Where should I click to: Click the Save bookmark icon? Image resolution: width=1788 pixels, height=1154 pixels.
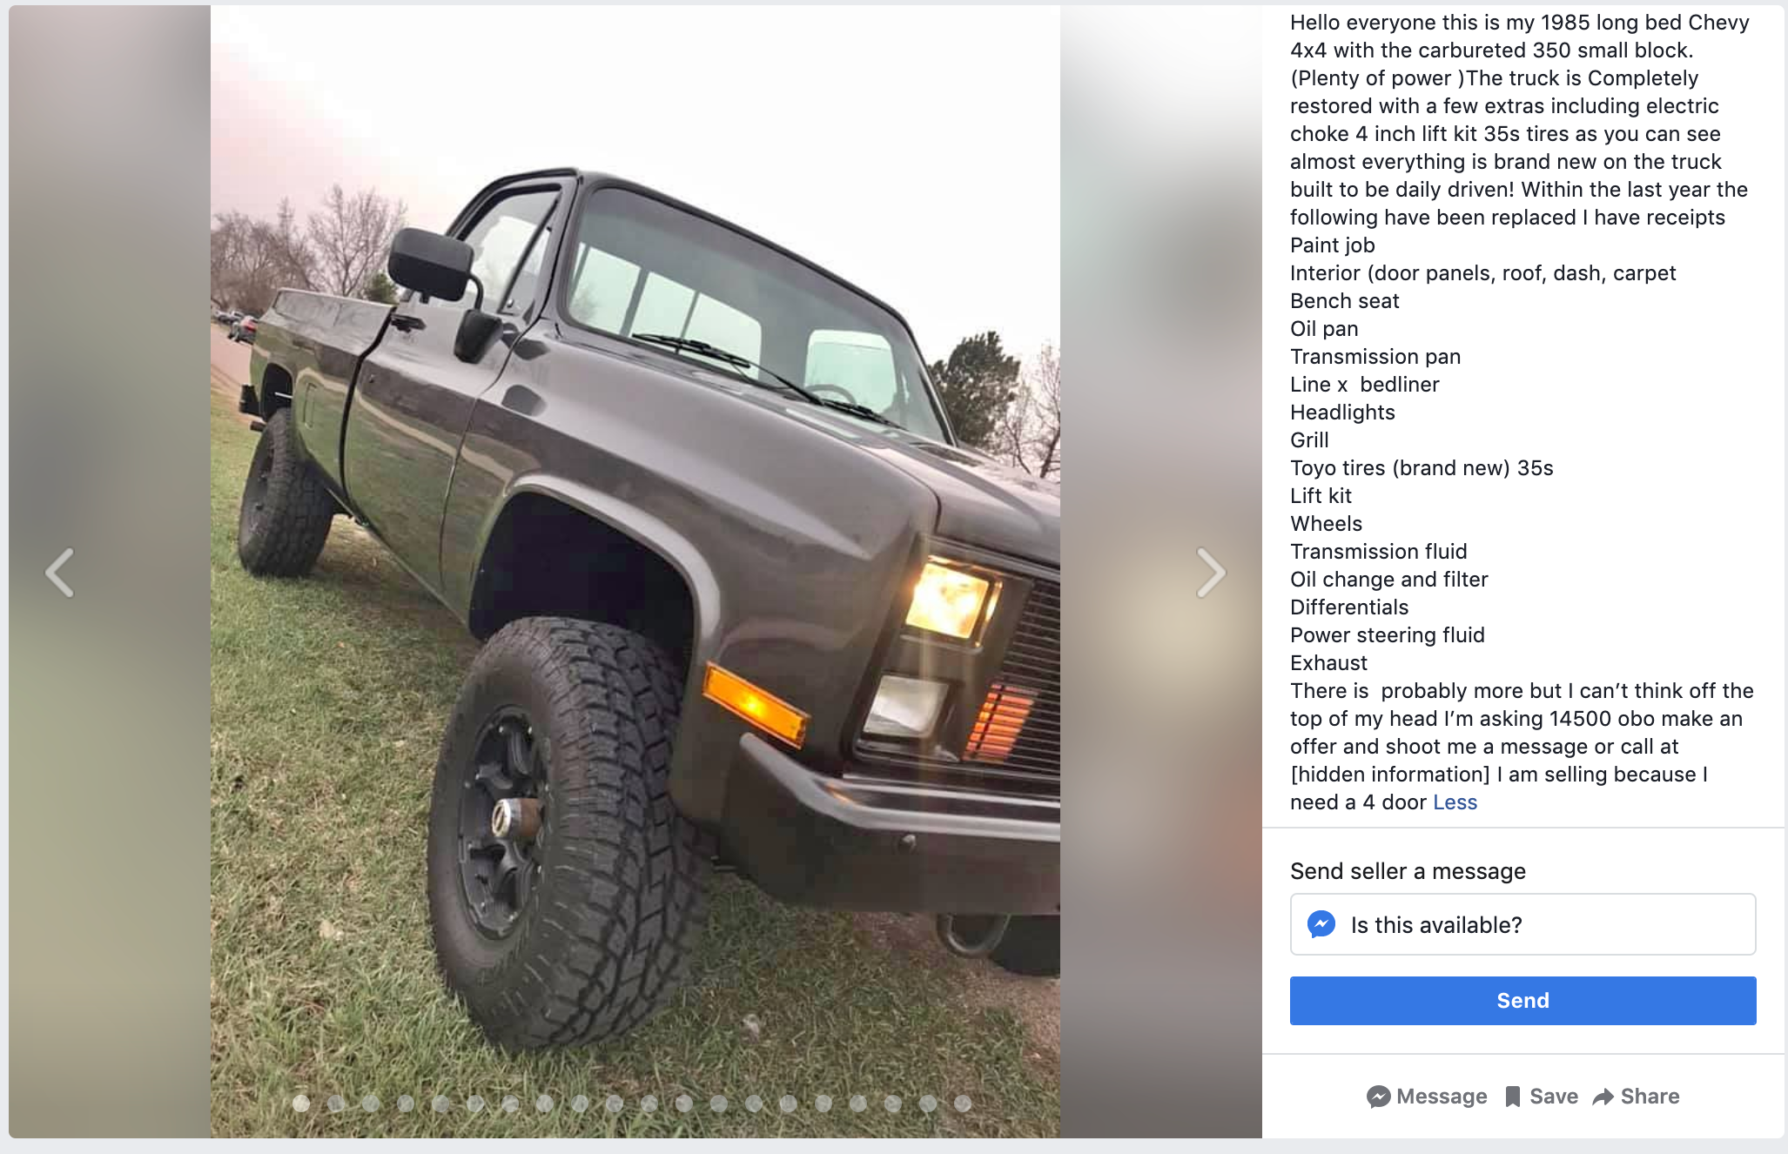(1513, 1097)
